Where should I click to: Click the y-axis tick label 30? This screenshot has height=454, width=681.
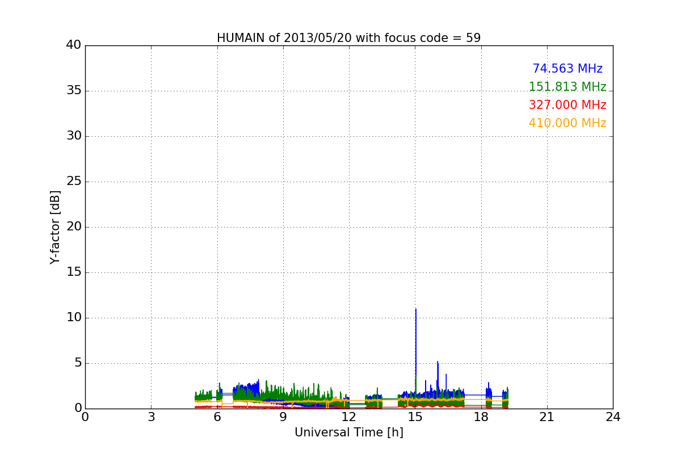pos(73,136)
